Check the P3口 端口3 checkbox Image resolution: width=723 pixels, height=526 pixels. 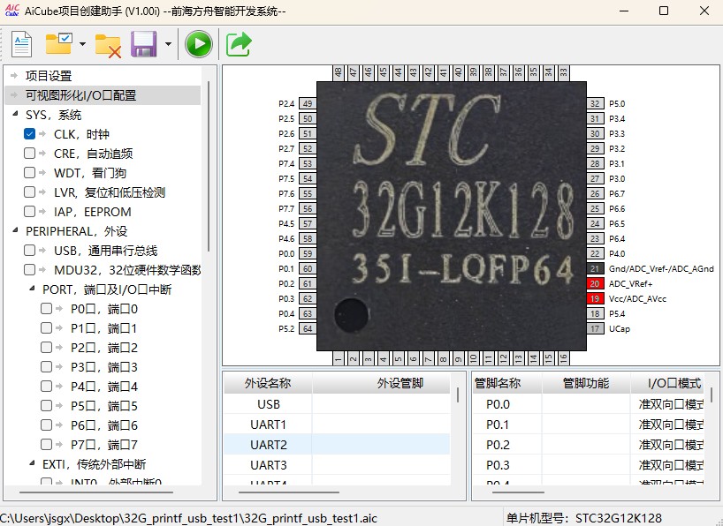(x=46, y=367)
